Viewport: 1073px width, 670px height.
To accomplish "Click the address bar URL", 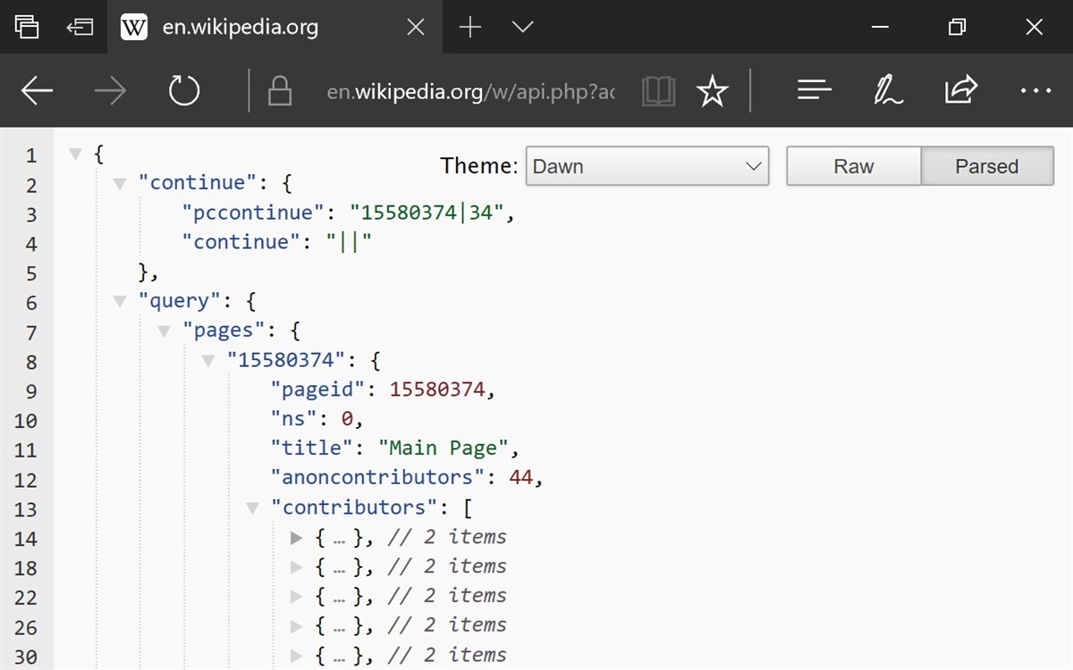I will [471, 90].
